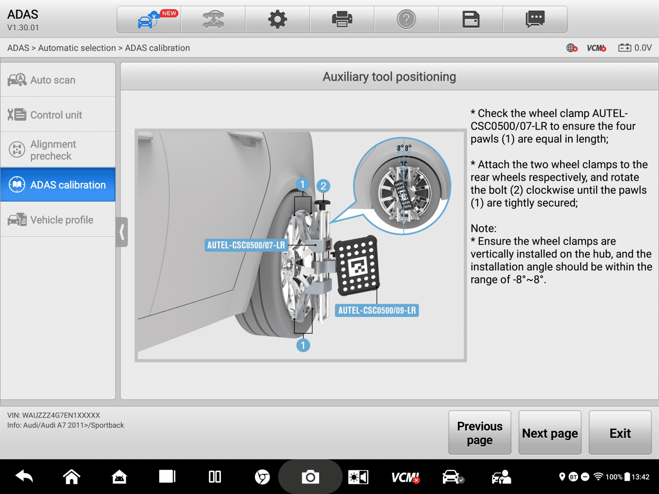Collapse the left sidebar panel
Viewport: 659px width, 494px height.
(x=122, y=232)
